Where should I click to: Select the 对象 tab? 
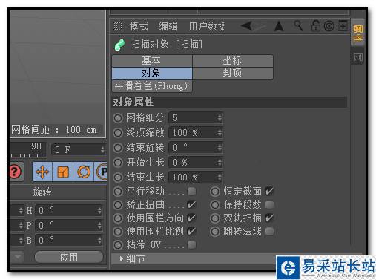pos(152,74)
